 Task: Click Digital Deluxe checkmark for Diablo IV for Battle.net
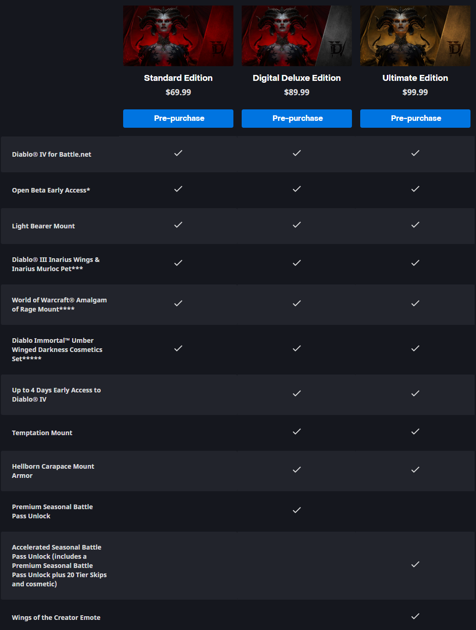(297, 153)
